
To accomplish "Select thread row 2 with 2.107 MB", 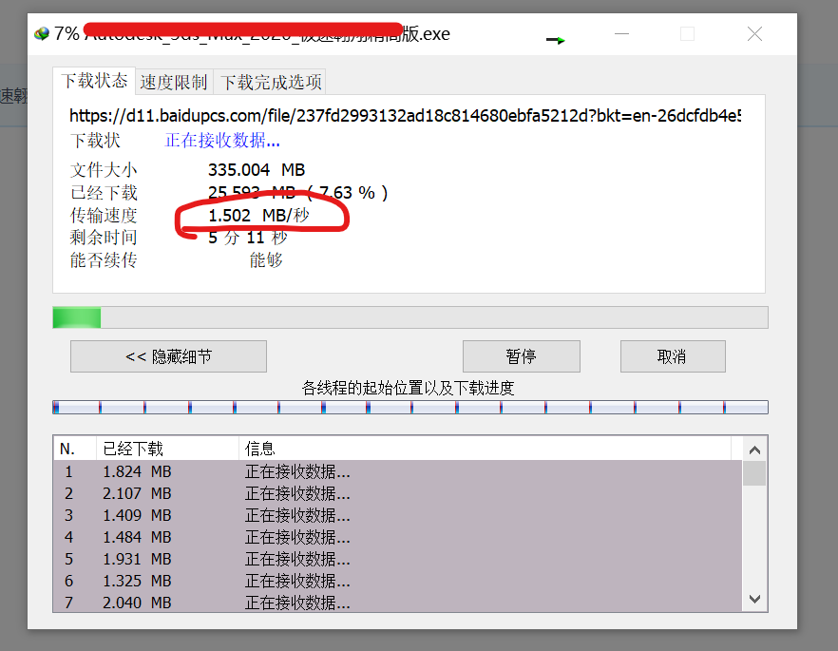I will tap(397, 493).
